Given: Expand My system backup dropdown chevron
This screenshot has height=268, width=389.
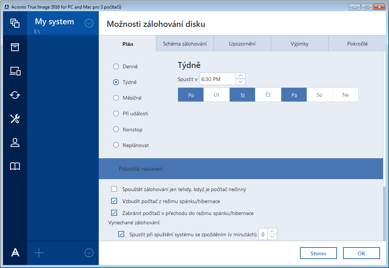Looking at the screenshot, I should 89,23.
